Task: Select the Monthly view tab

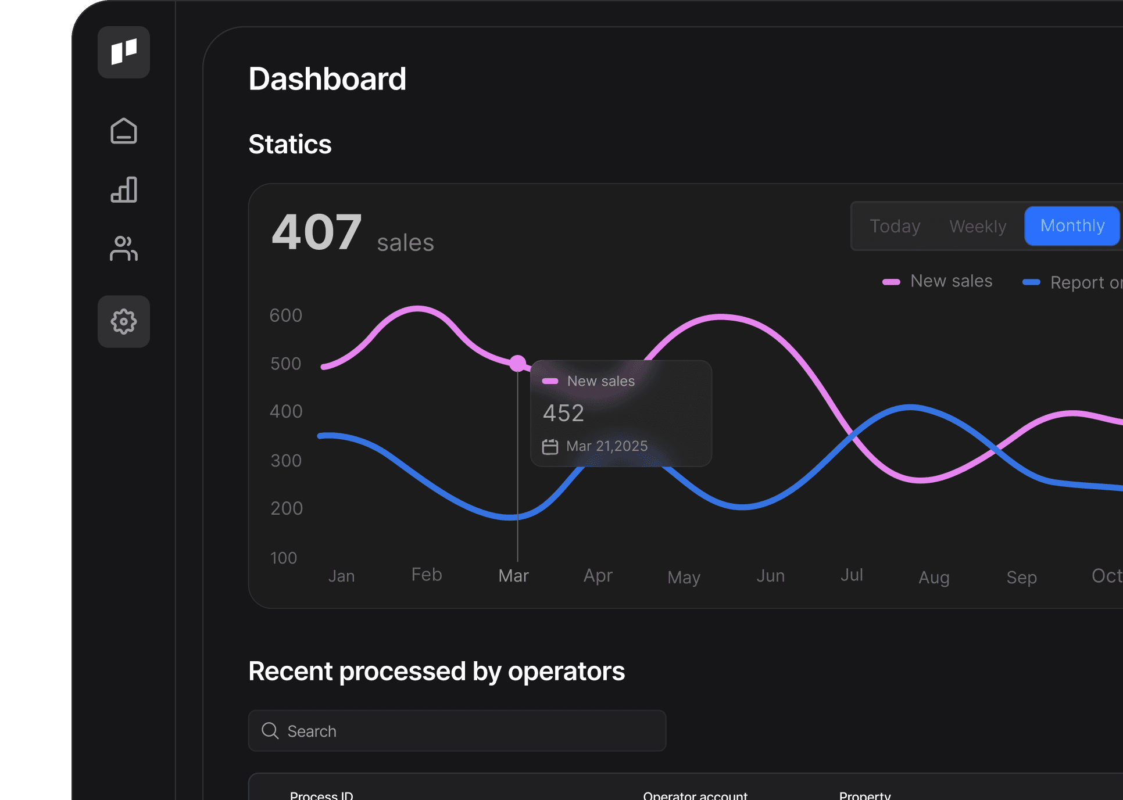Action: pyautogui.click(x=1072, y=225)
